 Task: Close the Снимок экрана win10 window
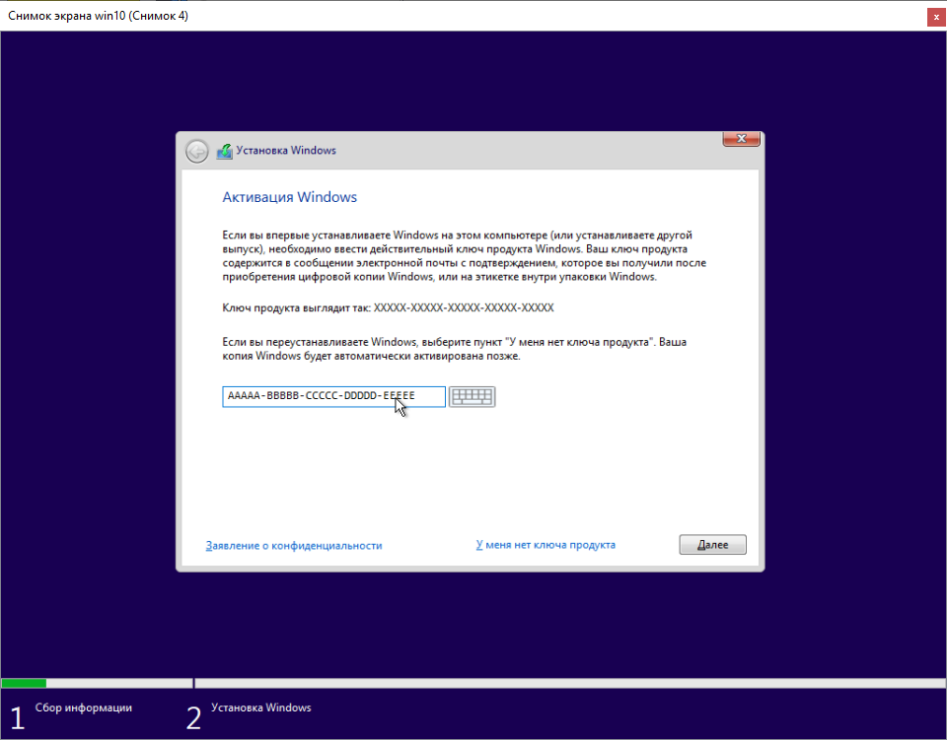coord(936,17)
